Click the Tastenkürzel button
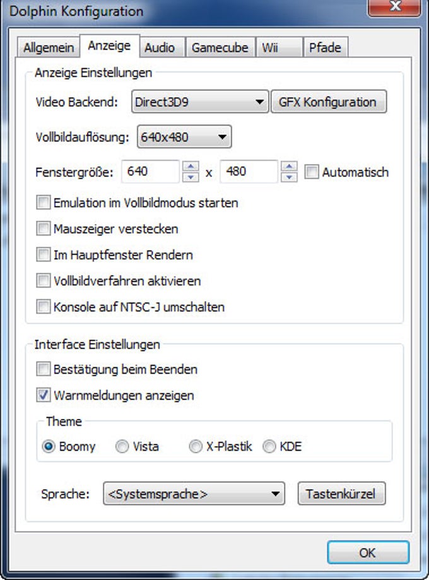 point(341,494)
